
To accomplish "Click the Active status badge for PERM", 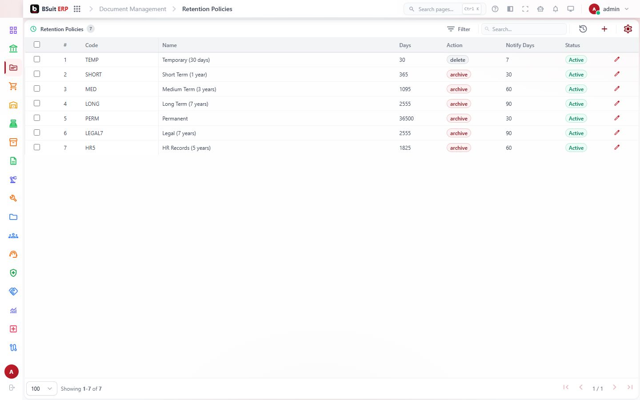I will pyautogui.click(x=576, y=118).
